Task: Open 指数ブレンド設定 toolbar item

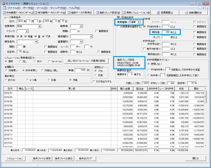Action: click(x=108, y=13)
